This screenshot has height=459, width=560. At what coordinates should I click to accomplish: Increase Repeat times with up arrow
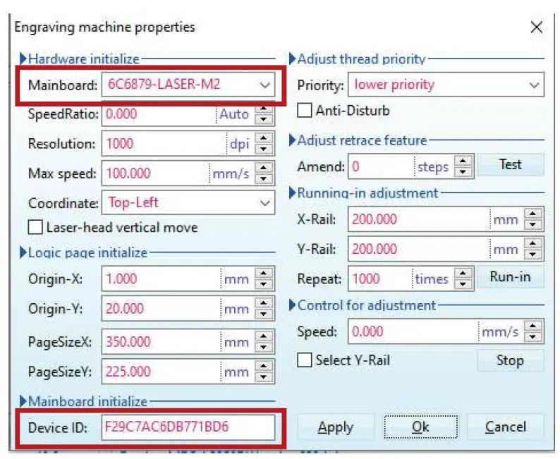[x=463, y=273]
